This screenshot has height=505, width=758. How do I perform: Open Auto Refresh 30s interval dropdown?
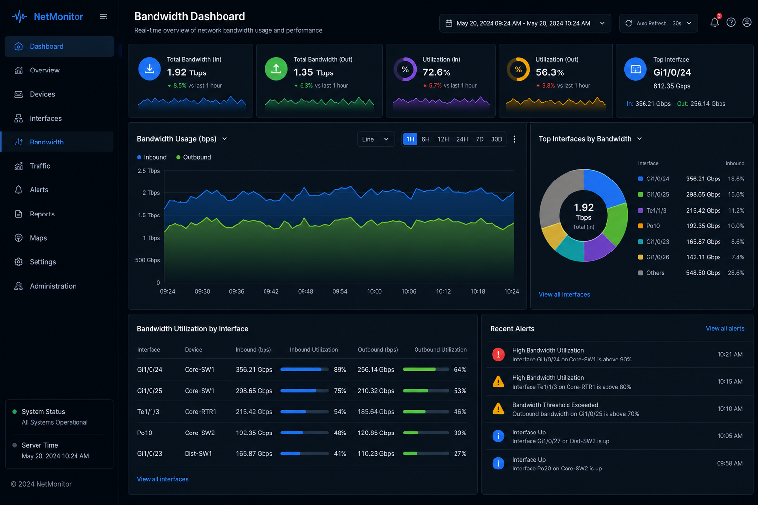pos(659,23)
